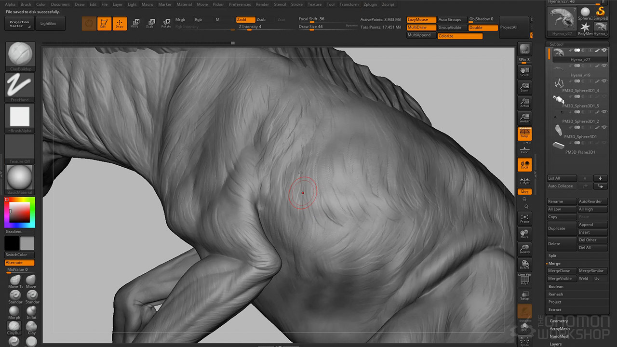The image size is (617, 347).
Task: Toggle Persp perspective mode
Action: click(x=524, y=133)
